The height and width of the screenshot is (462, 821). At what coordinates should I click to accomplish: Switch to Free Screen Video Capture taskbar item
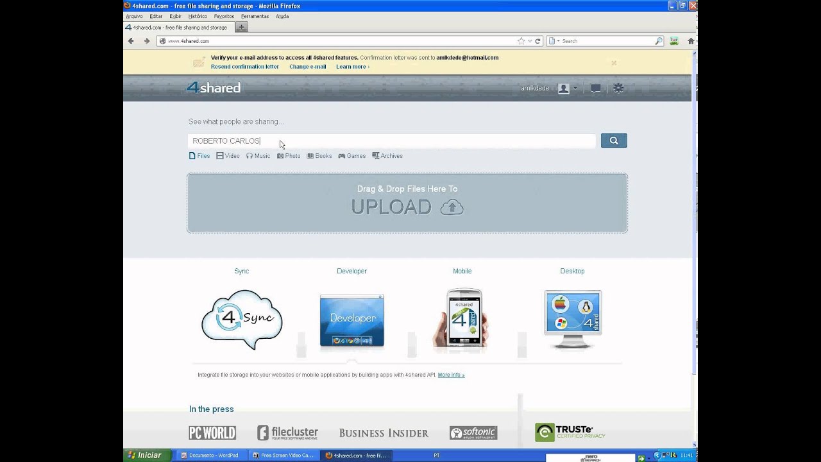[x=285, y=455]
